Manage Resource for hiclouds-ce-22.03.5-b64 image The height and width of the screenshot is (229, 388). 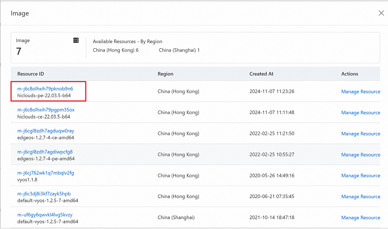coord(360,113)
